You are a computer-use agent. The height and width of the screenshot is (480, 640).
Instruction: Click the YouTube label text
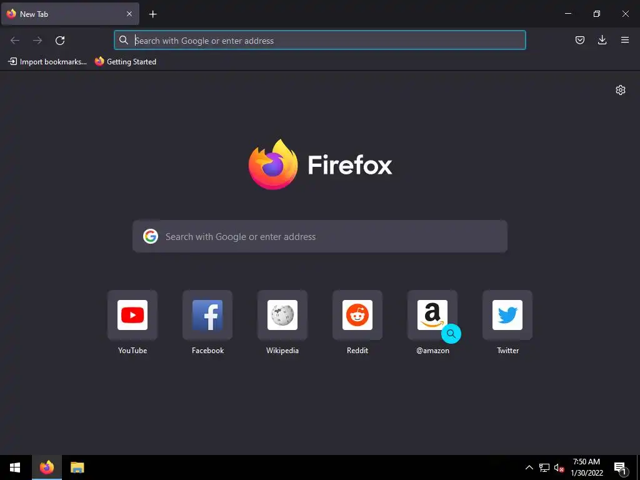(132, 351)
